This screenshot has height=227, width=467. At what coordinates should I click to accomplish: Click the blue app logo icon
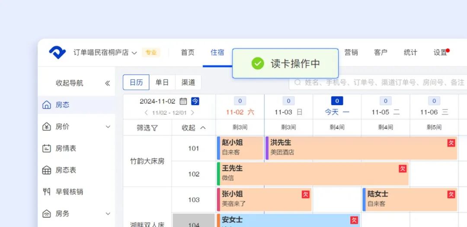point(57,53)
